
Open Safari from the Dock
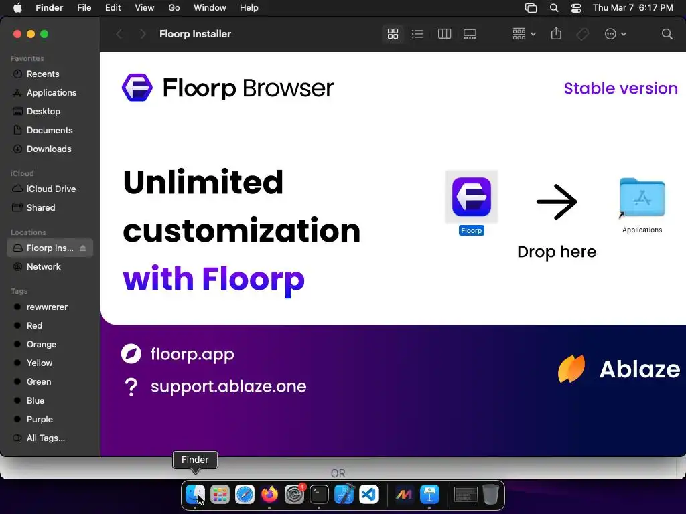click(x=245, y=495)
